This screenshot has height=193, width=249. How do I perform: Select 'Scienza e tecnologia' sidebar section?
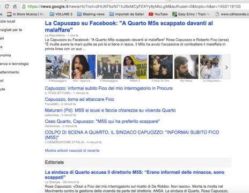pyautogui.click(x=14, y=64)
